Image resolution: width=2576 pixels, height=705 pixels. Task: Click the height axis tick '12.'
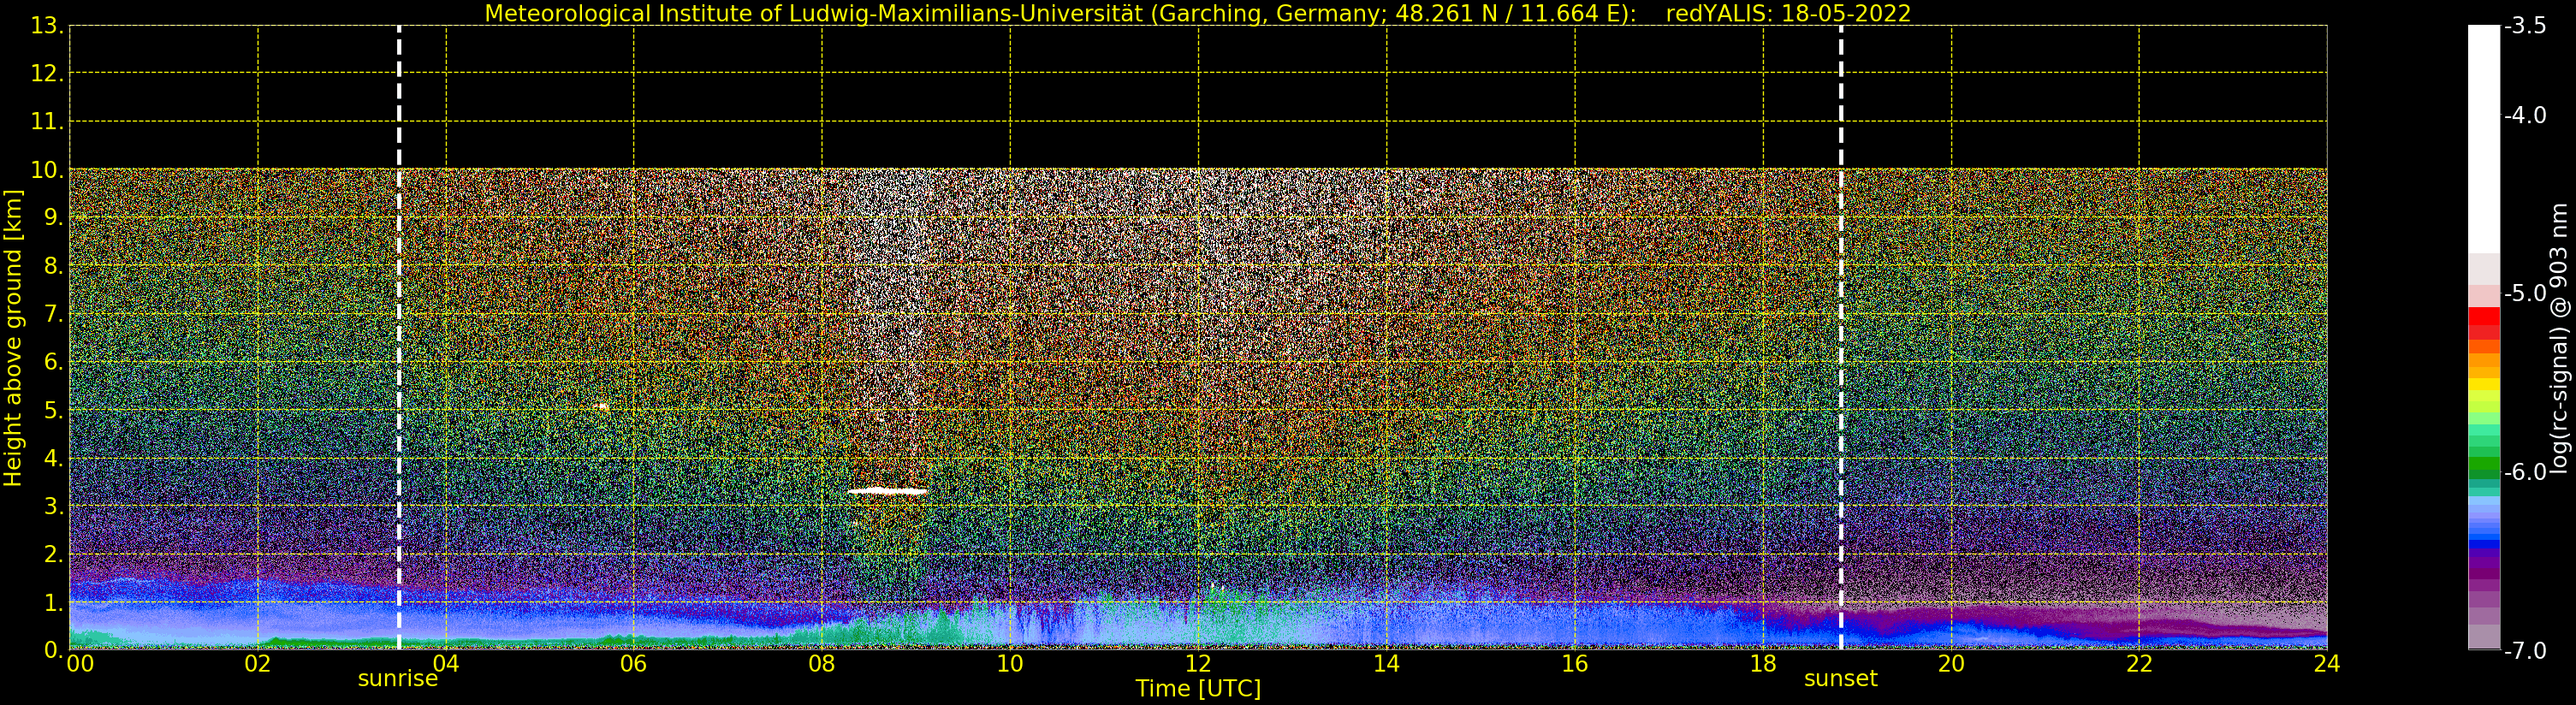pyautogui.click(x=48, y=74)
